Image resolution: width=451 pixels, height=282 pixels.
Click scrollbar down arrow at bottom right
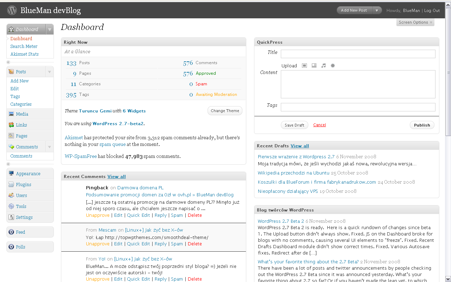tap(448, 279)
